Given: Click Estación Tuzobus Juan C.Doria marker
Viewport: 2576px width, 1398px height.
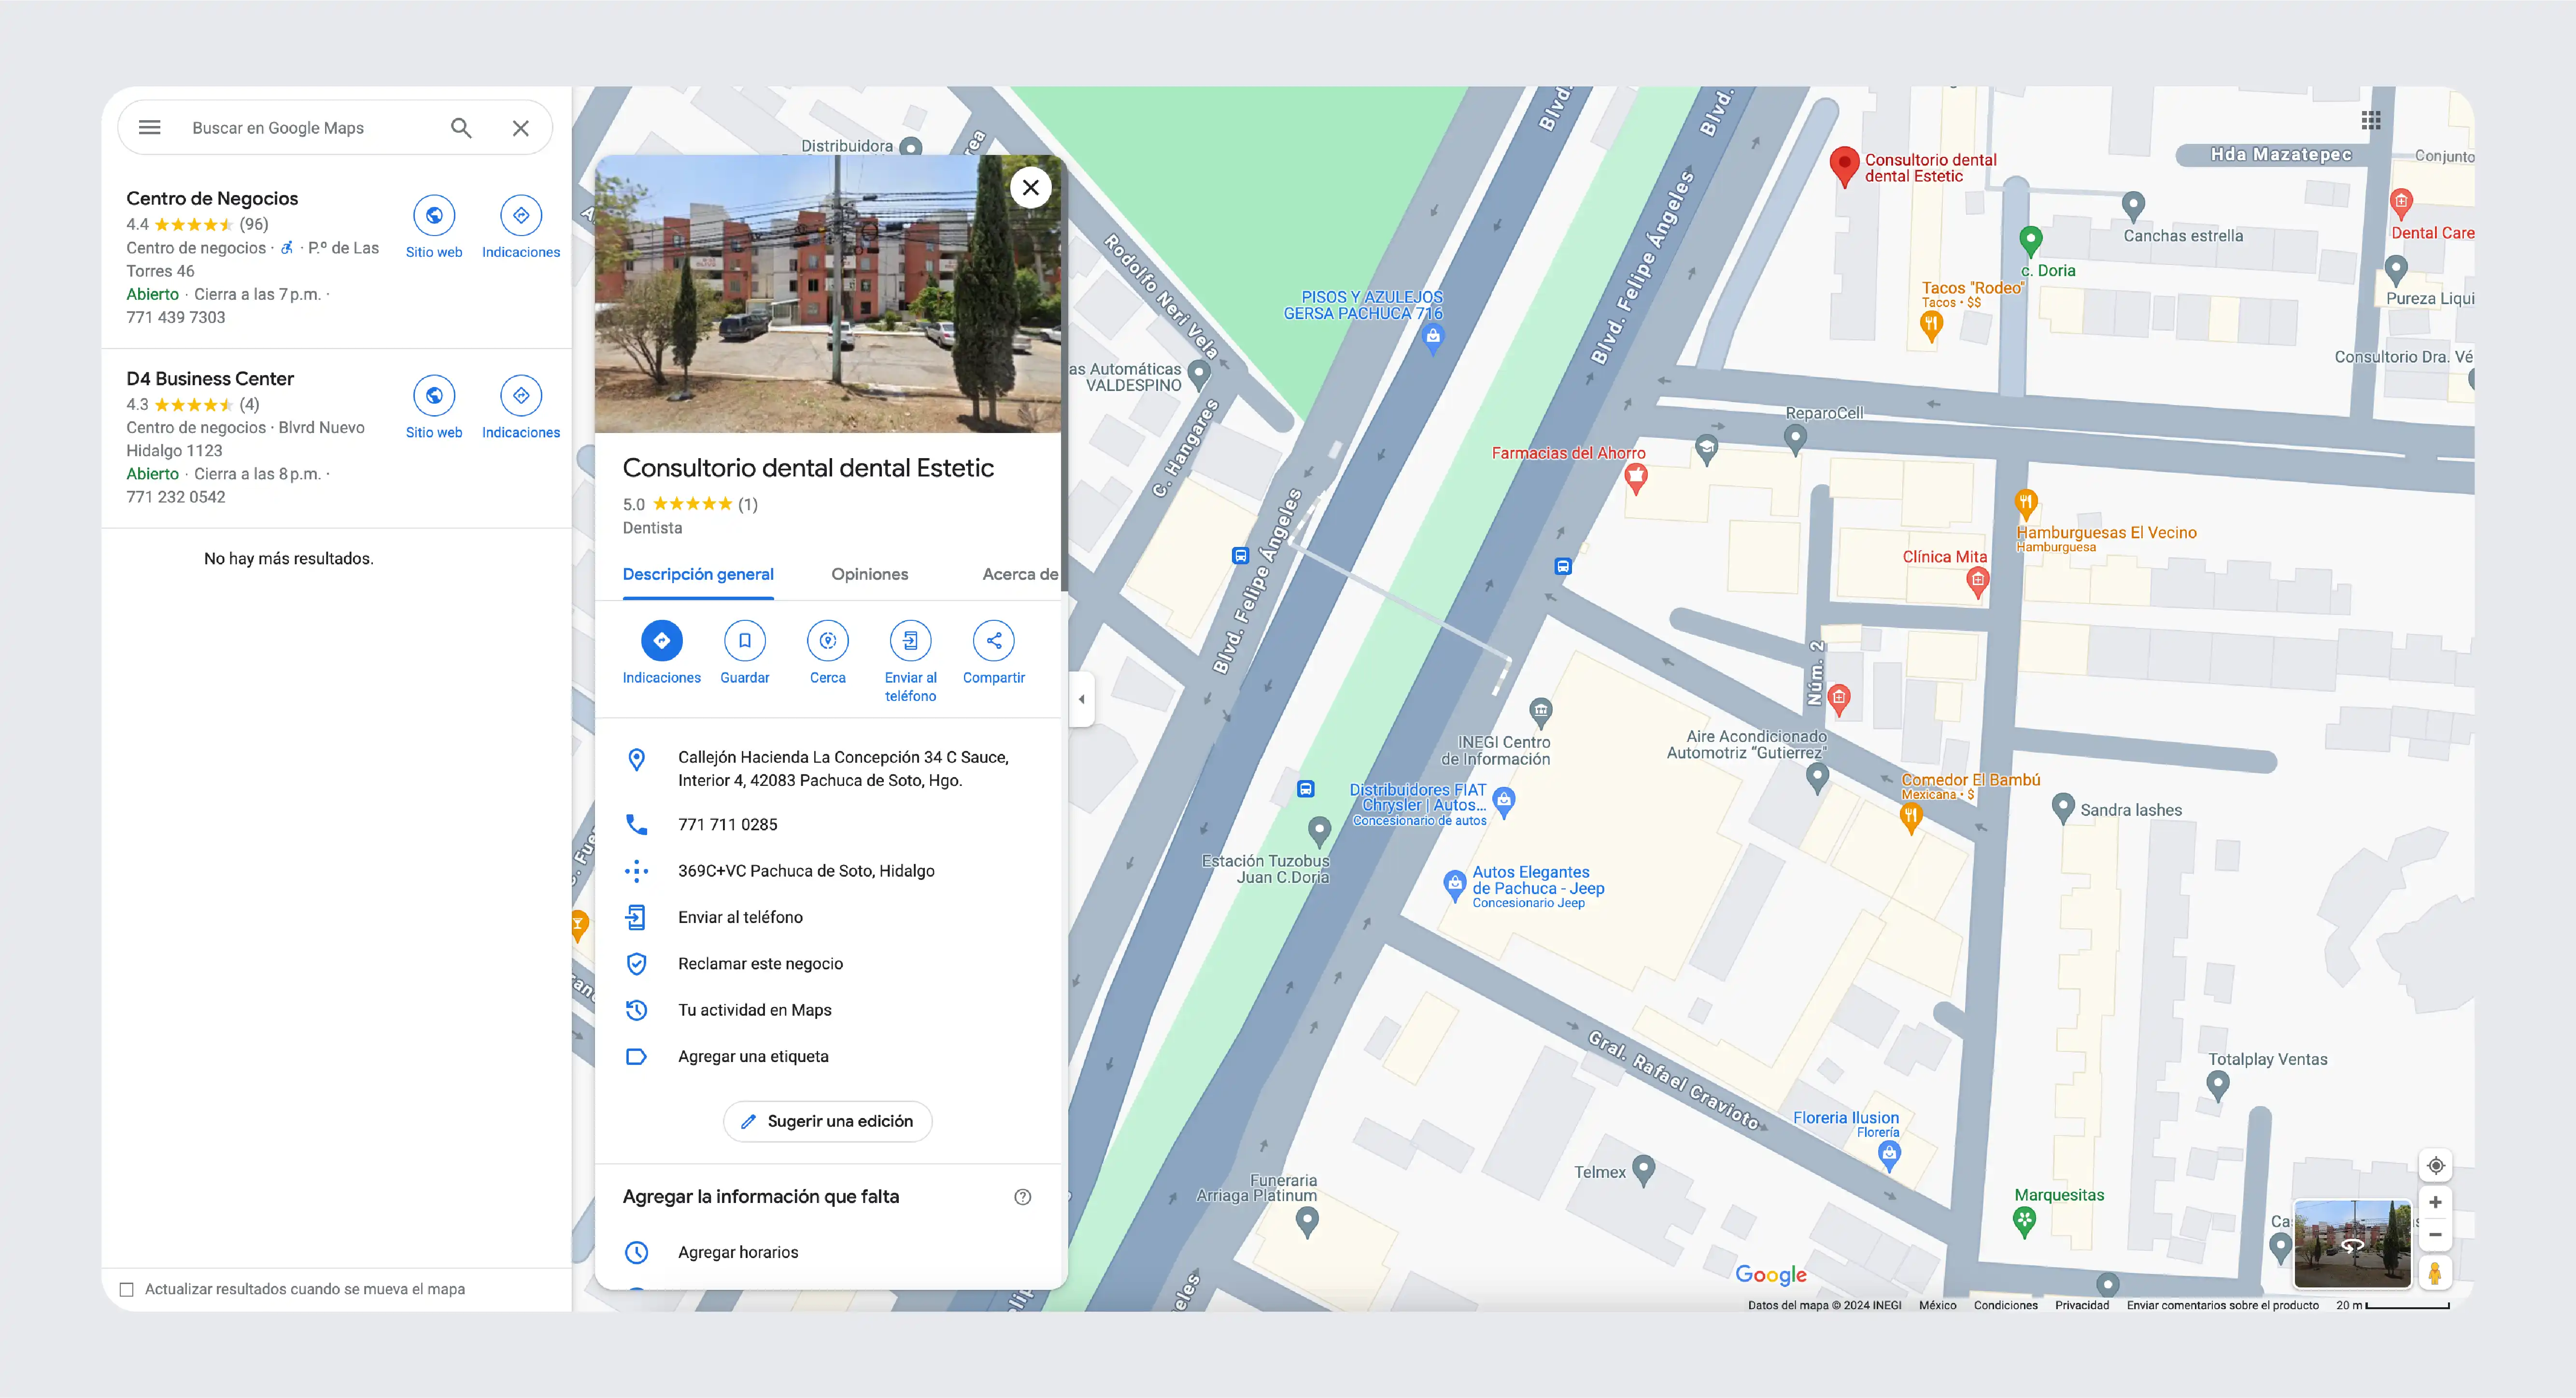Looking at the screenshot, I should (x=1320, y=830).
